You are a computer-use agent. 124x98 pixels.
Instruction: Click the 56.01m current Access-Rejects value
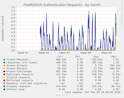62,68
